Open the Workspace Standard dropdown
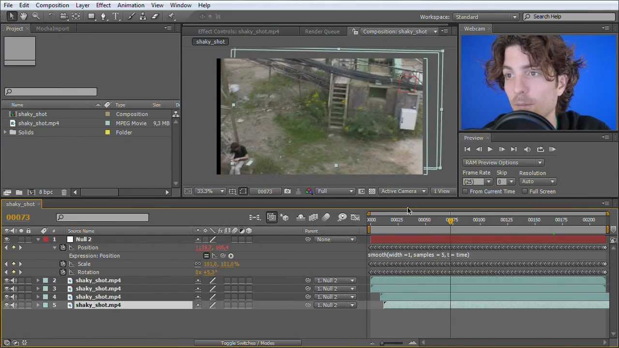The height and width of the screenshot is (348, 619). coord(486,17)
